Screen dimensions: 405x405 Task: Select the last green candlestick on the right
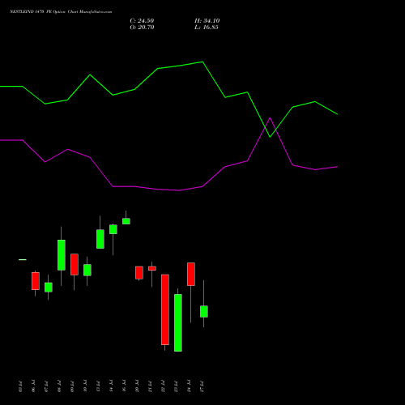click(x=204, y=311)
